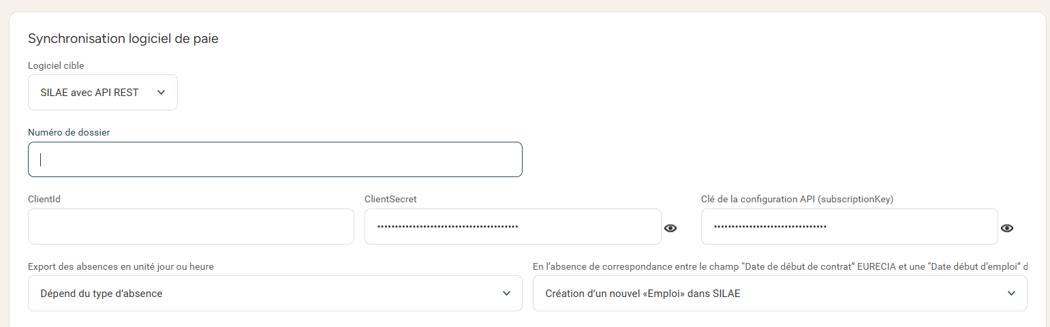This screenshot has height=327, width=1050.
Task: Click chevron arrow of the Emploi selector
Action: point(1011,294)
